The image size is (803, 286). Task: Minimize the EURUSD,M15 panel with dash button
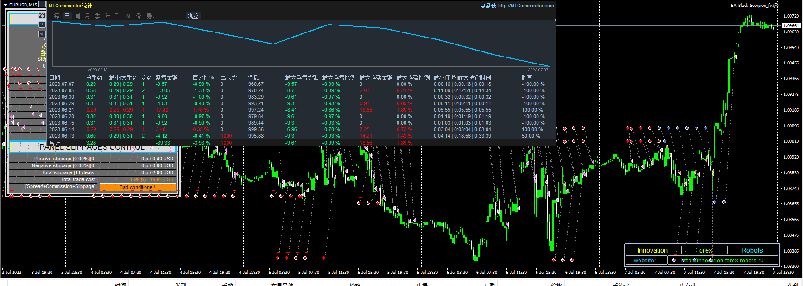pyautogui.click(x=42, y=5)
